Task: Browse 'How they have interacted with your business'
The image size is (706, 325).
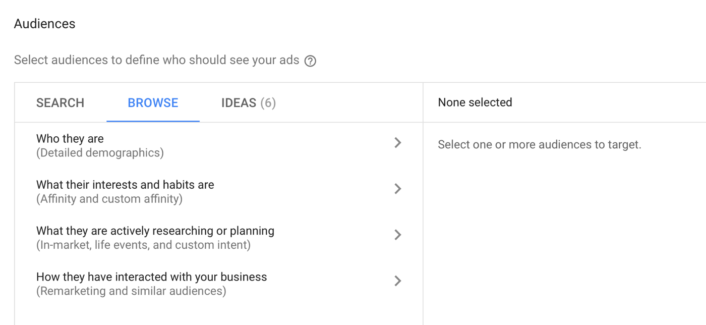Action: 151,277
